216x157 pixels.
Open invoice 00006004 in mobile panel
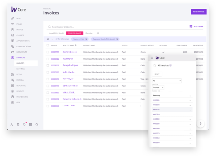[x=156, y=124]
